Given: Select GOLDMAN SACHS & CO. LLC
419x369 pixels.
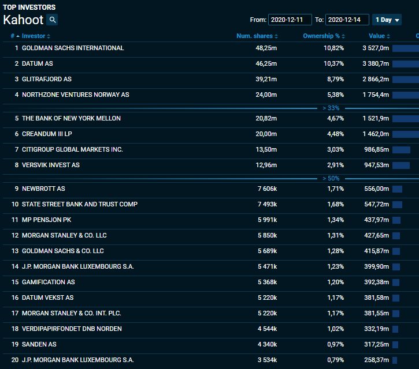Looking at the screenshot, I should pos(63,251).
